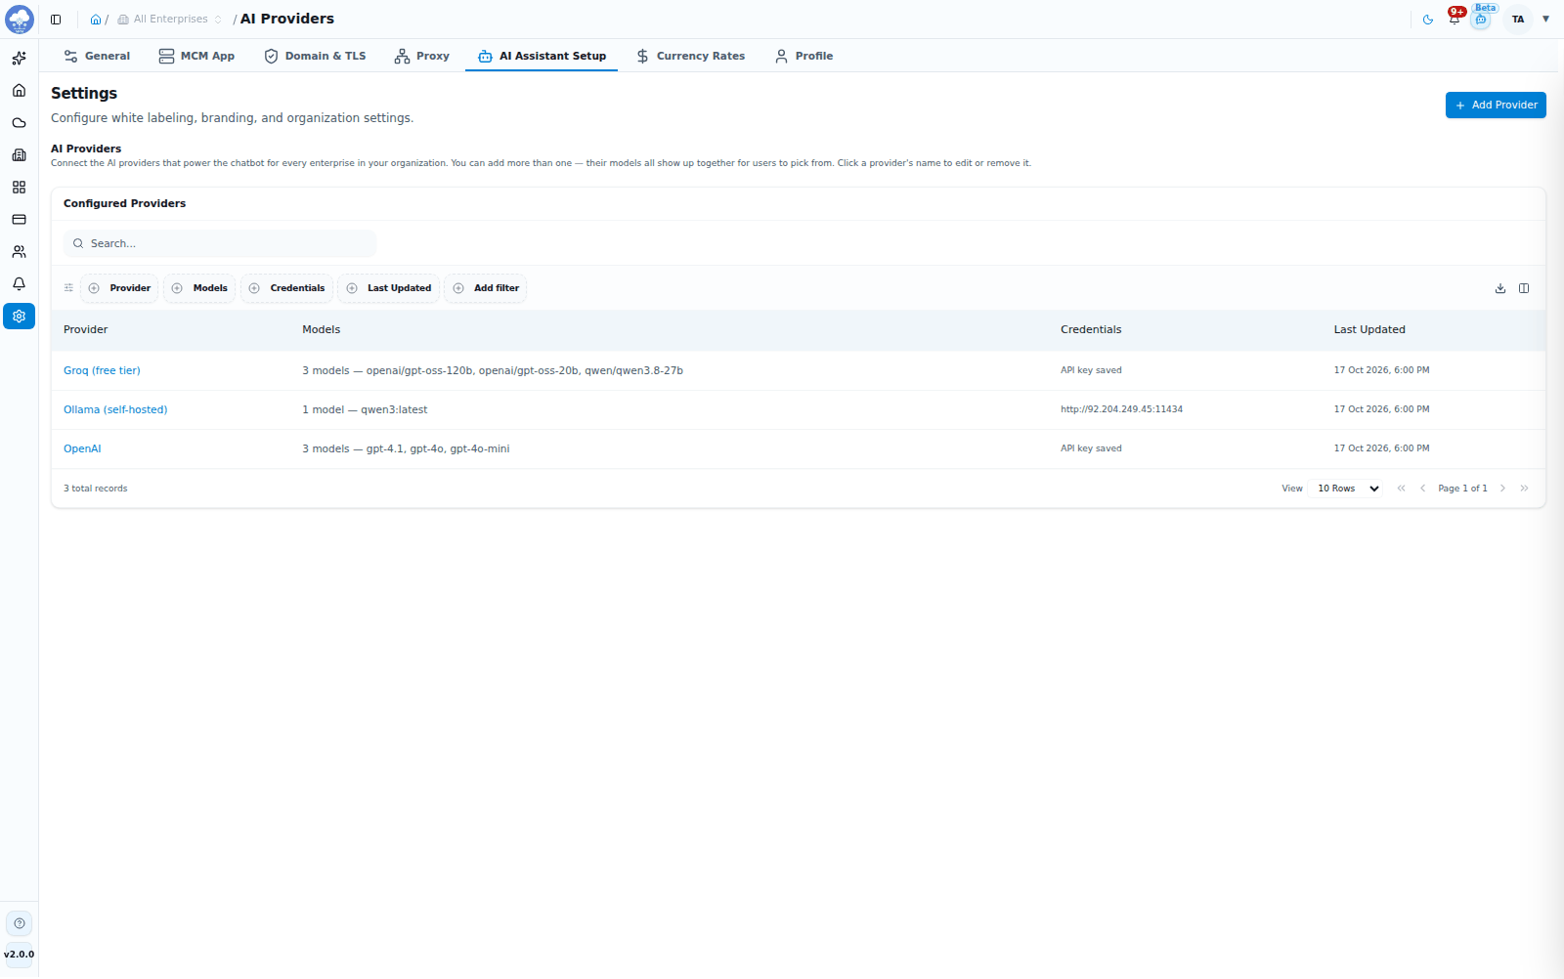Open the billing card icon in the sidebar
This screenshot has width=1564, height=979.
click(x=19, y=220)
